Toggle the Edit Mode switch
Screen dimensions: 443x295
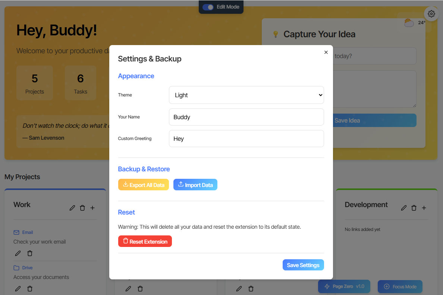(x=208, y=7)
